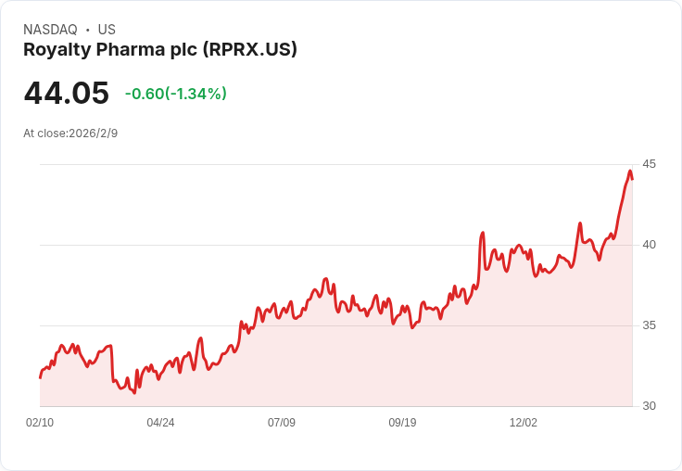Click the 30 value on price axis
Image resolution: width=682 pixels, height=471 pixels.
(x=649, y=406)
